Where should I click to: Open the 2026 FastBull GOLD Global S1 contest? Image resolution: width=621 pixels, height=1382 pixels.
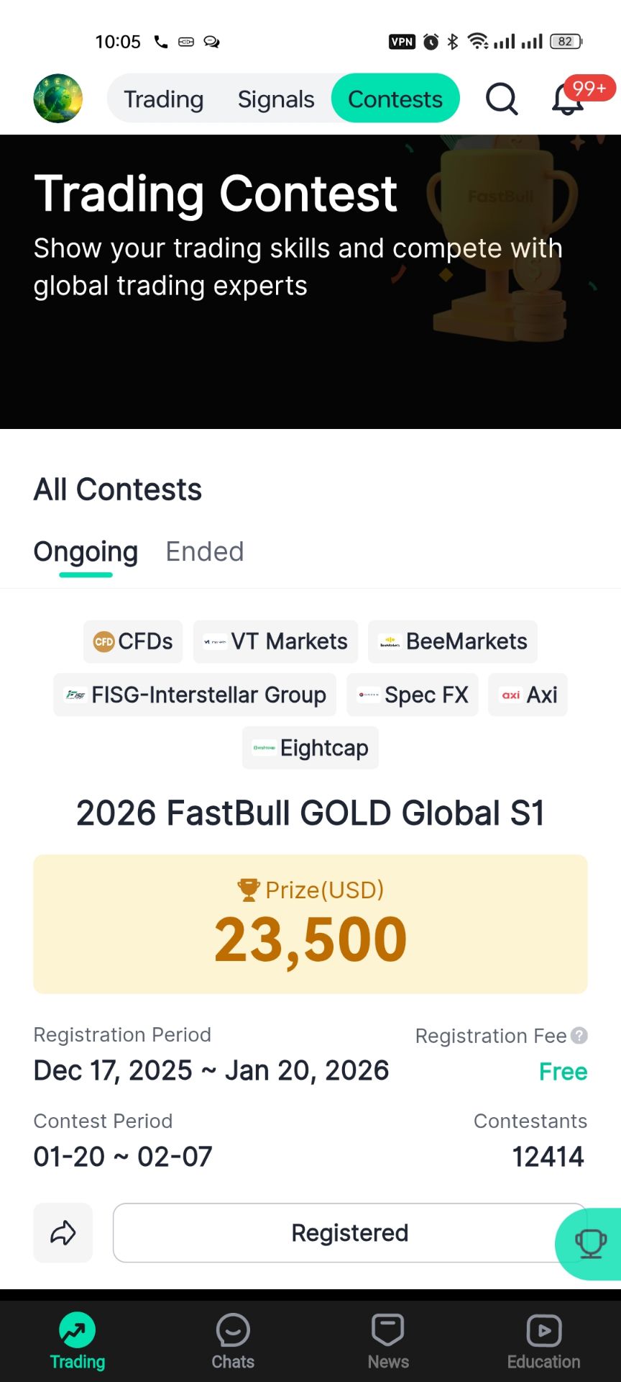(310, 813)
